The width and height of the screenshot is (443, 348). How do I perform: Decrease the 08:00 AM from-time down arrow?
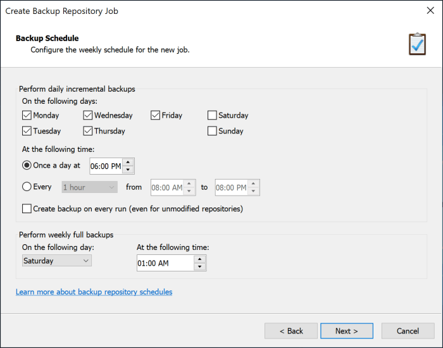point(189,191)
